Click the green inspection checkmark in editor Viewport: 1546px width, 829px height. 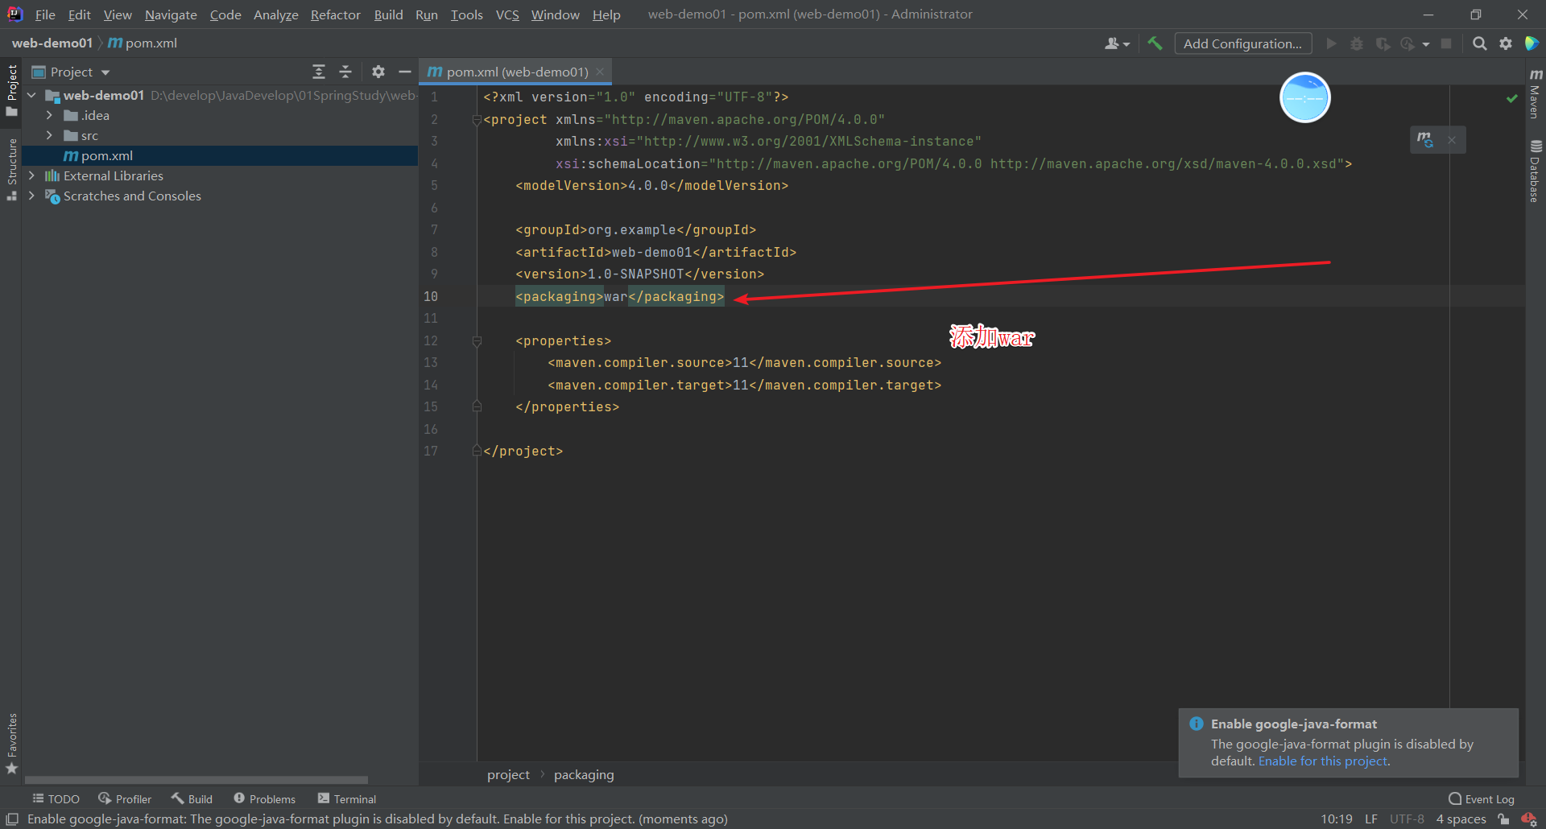pyautogui.click(x=1512, y=98)
